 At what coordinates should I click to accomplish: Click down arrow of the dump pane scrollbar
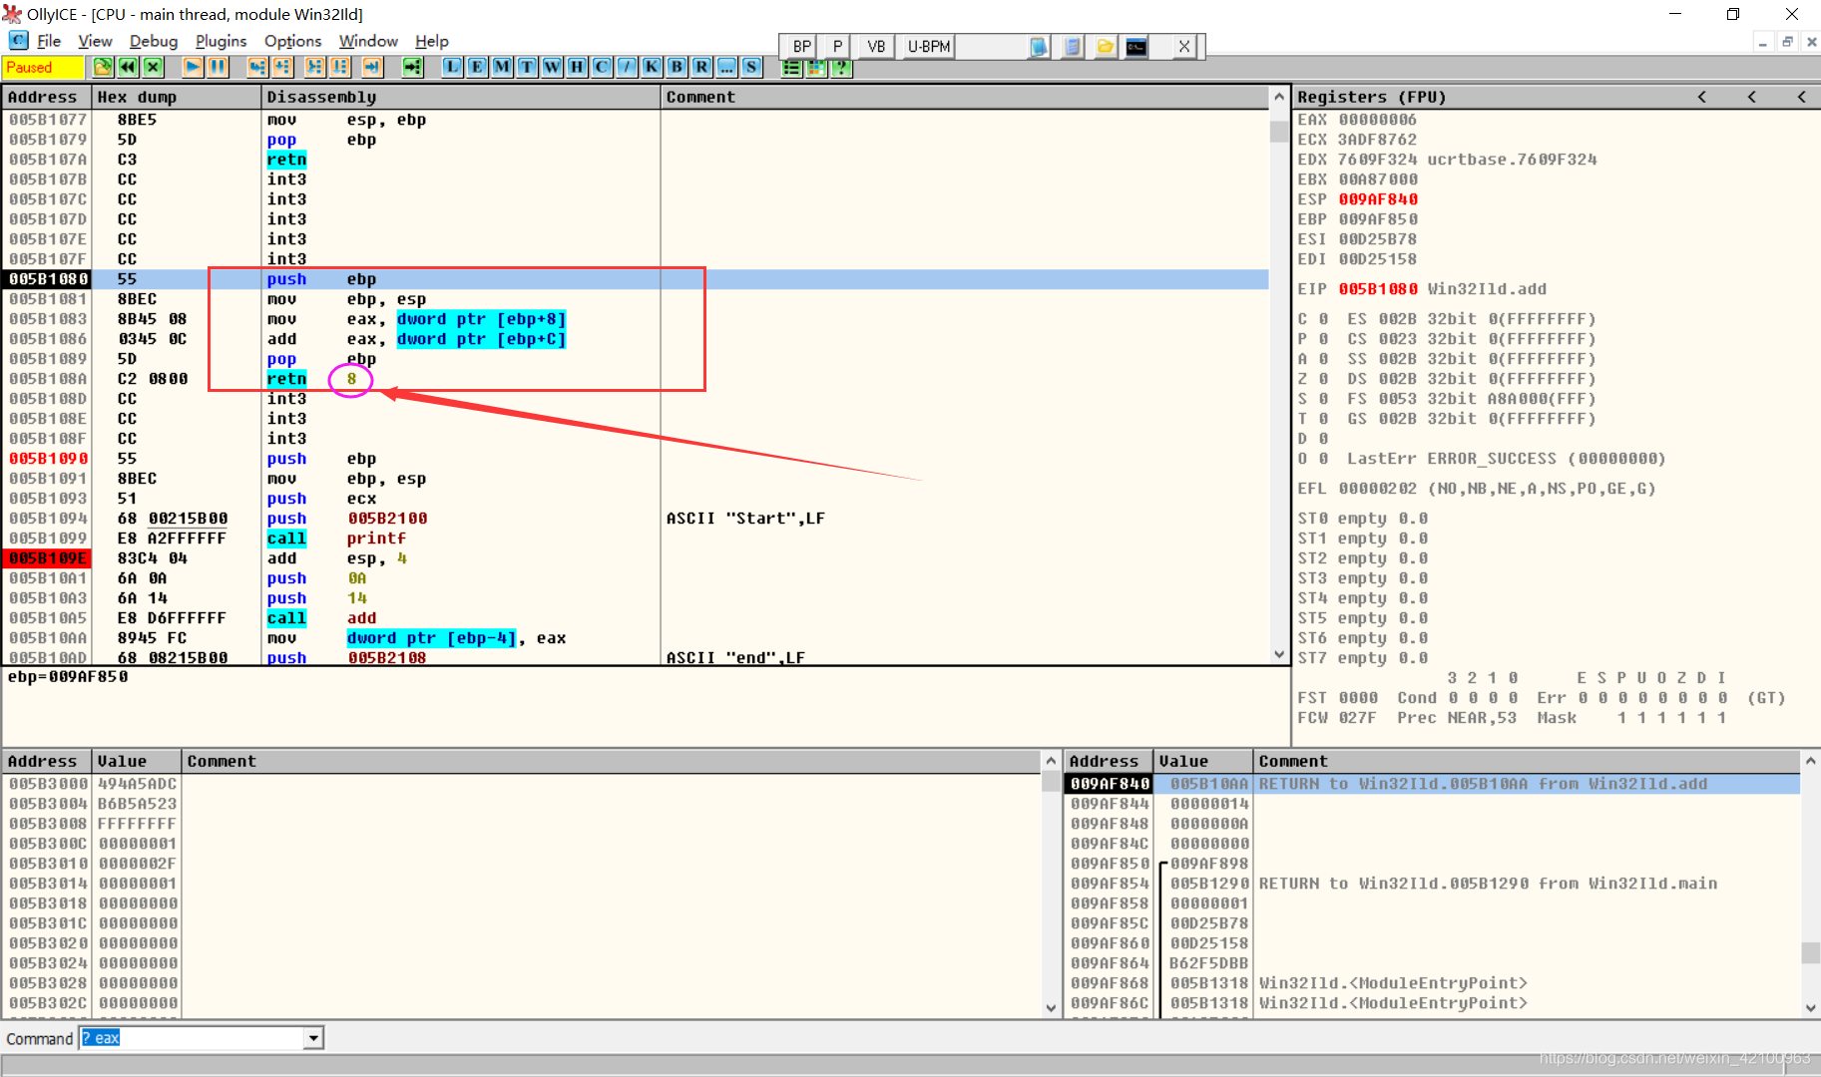[x=1051, y=1008]
